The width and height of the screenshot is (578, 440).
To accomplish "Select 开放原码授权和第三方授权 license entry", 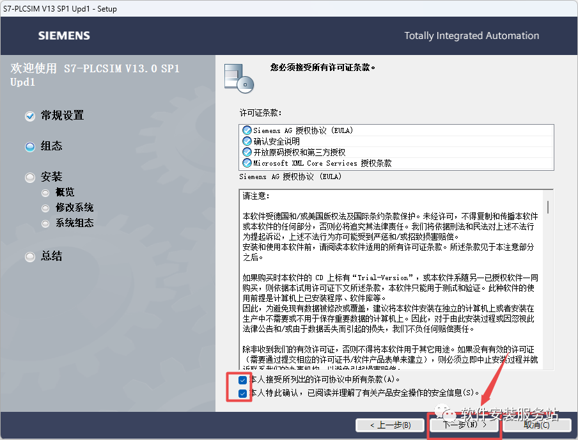I will [x=396, y=152].
